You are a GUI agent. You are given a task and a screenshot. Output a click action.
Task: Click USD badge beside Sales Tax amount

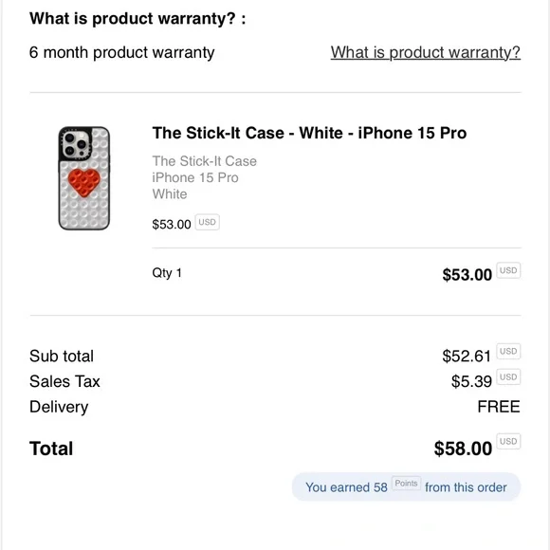pyautogui.click(x=508, y=376)
